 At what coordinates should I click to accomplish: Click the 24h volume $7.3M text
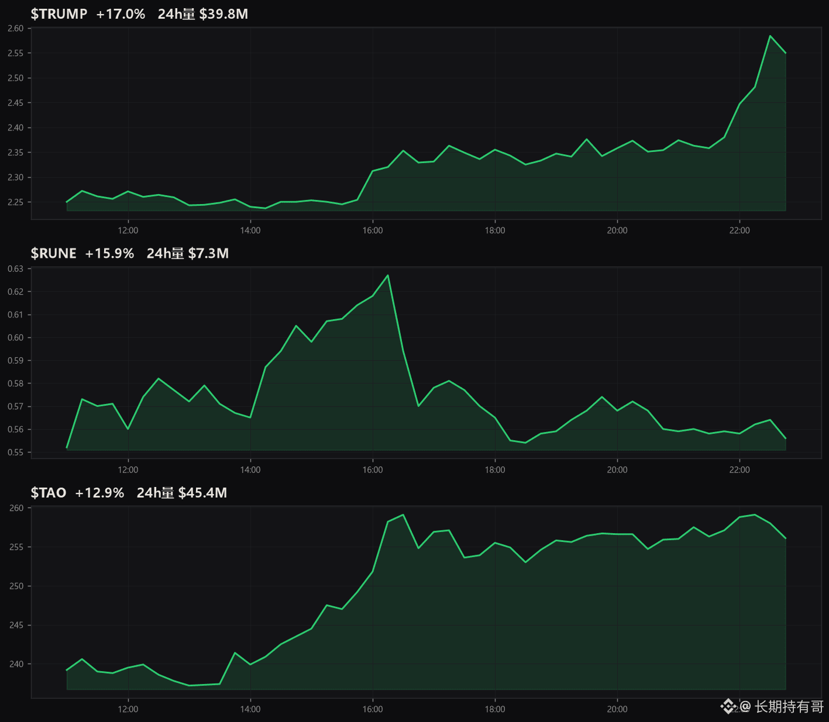[188, 253]
